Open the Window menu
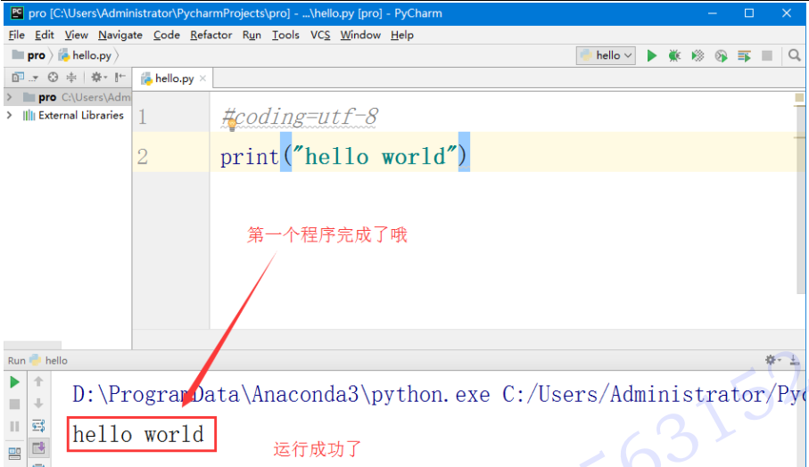Image resolution: width=809 pixels, height=467 pixels. click(360, 35)
